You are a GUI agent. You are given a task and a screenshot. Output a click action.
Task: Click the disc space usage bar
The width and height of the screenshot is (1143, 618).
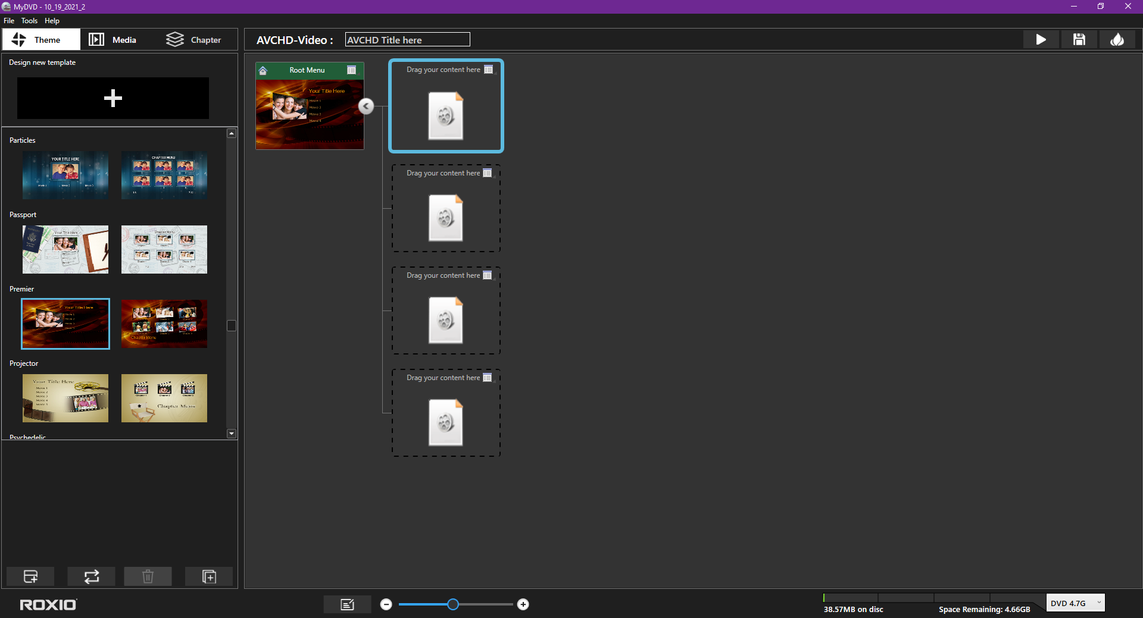pos(934,598)
